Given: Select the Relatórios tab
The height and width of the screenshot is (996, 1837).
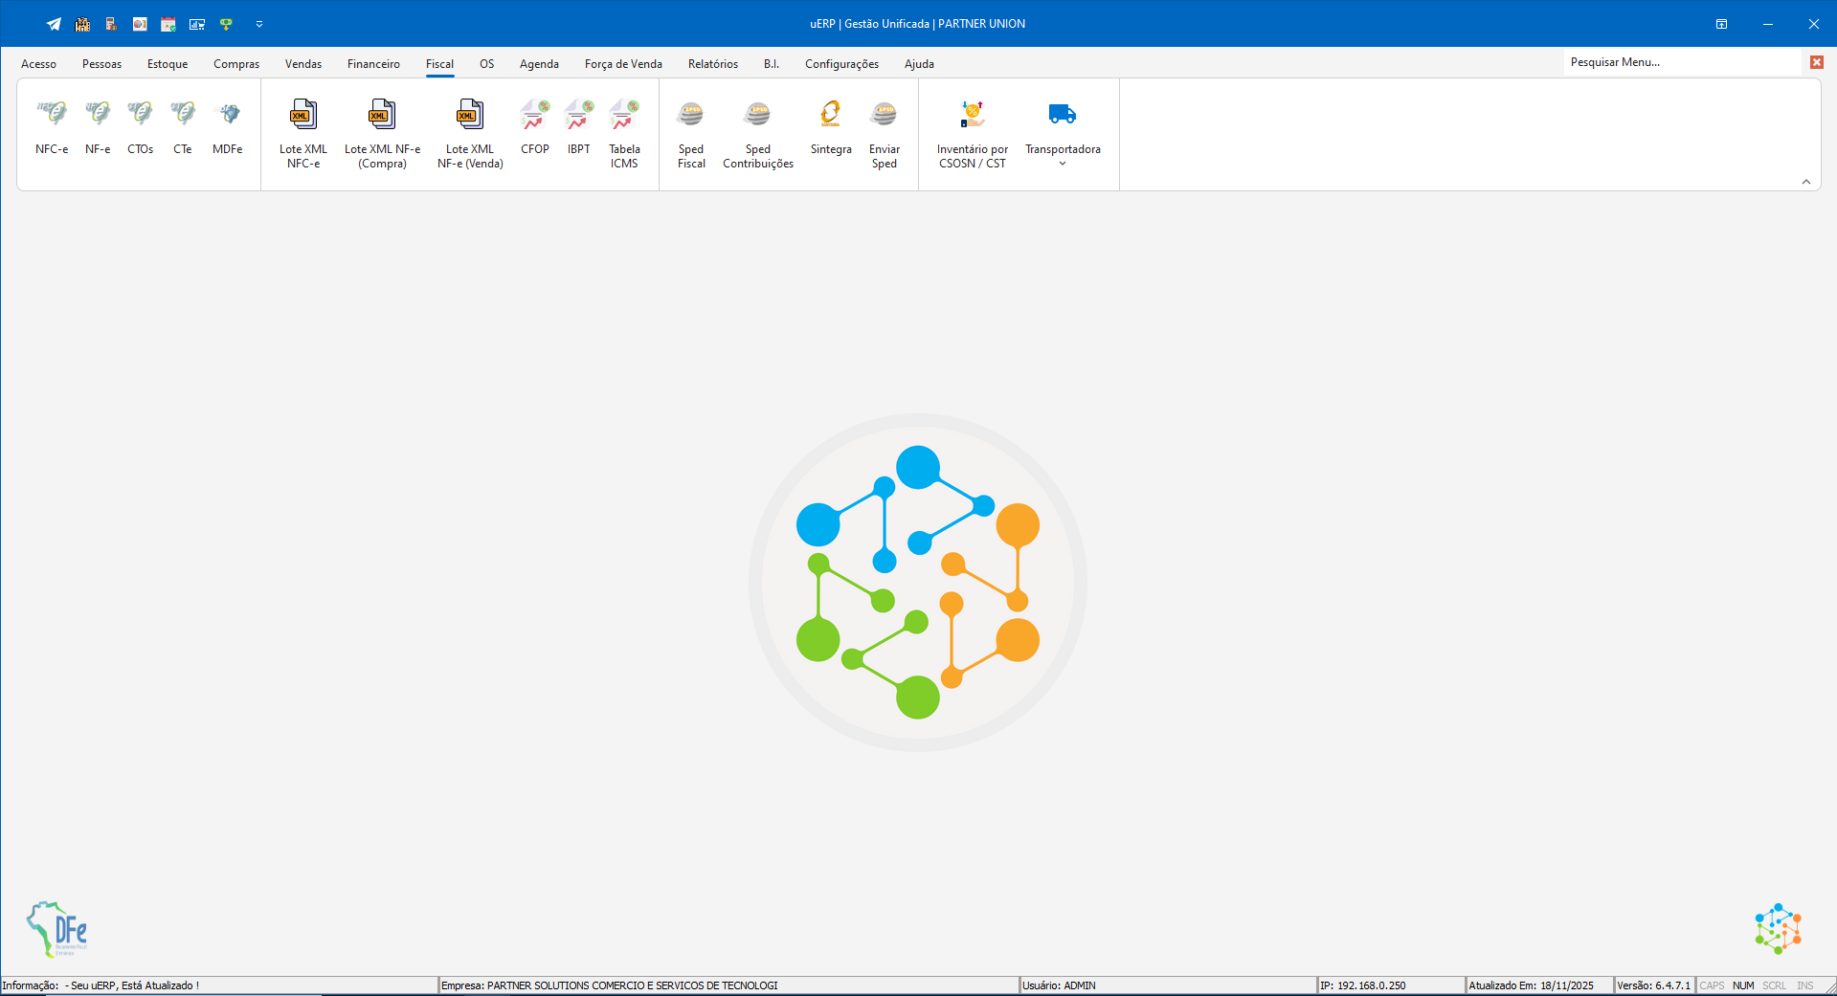Looking at the screenshot, I should (712, 64).
